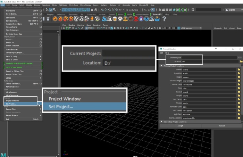
Task: Browse folder for Source Images location
Action: coord(239,81)
